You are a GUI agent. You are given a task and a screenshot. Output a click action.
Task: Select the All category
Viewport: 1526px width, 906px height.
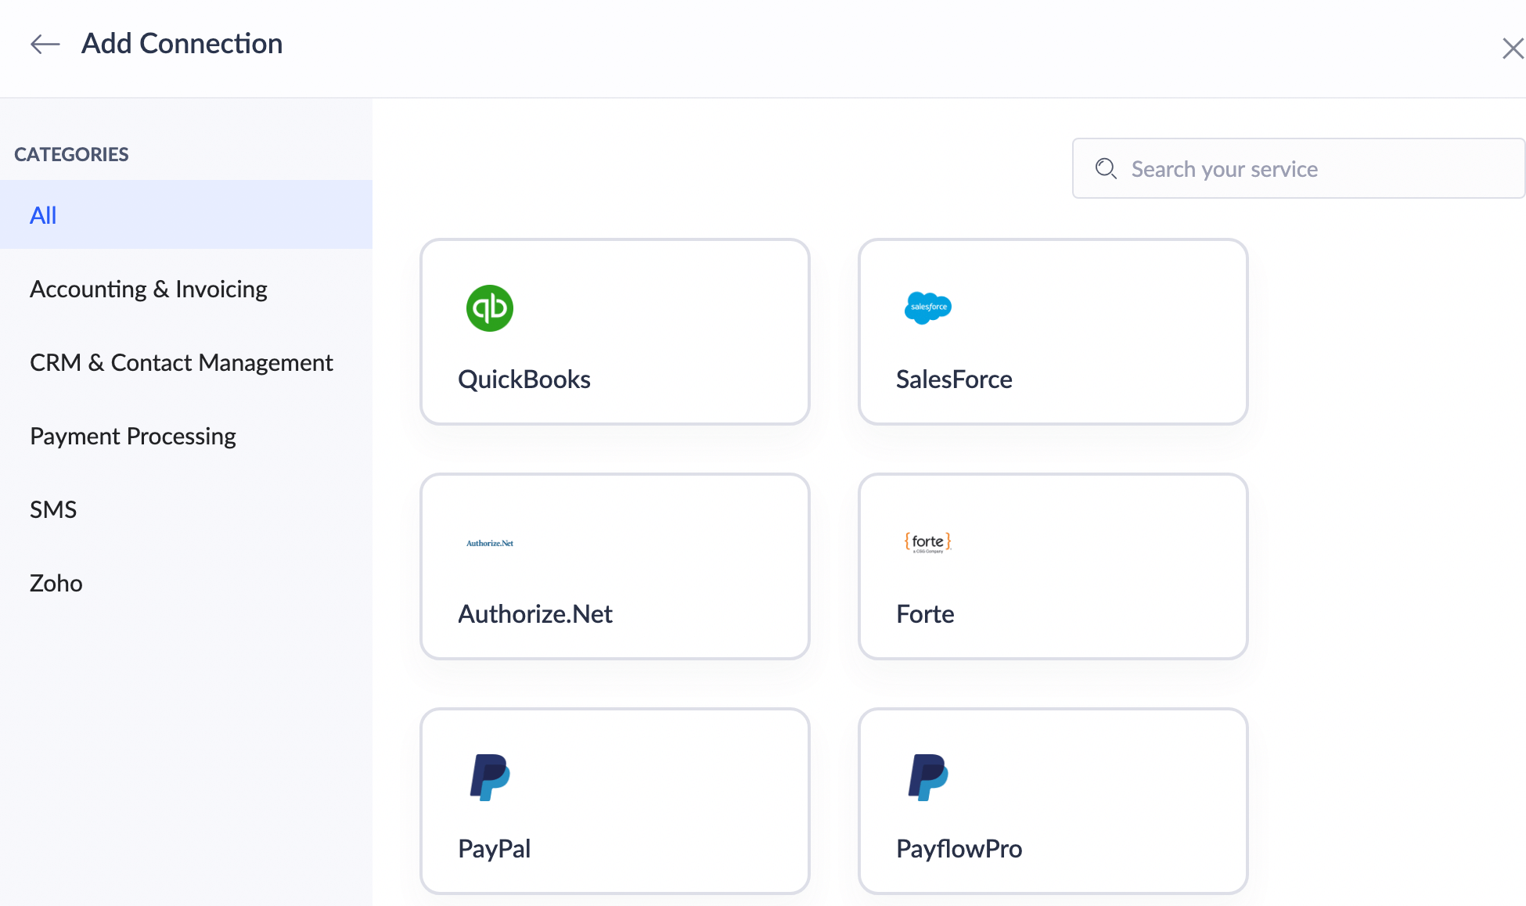point(186,215)
